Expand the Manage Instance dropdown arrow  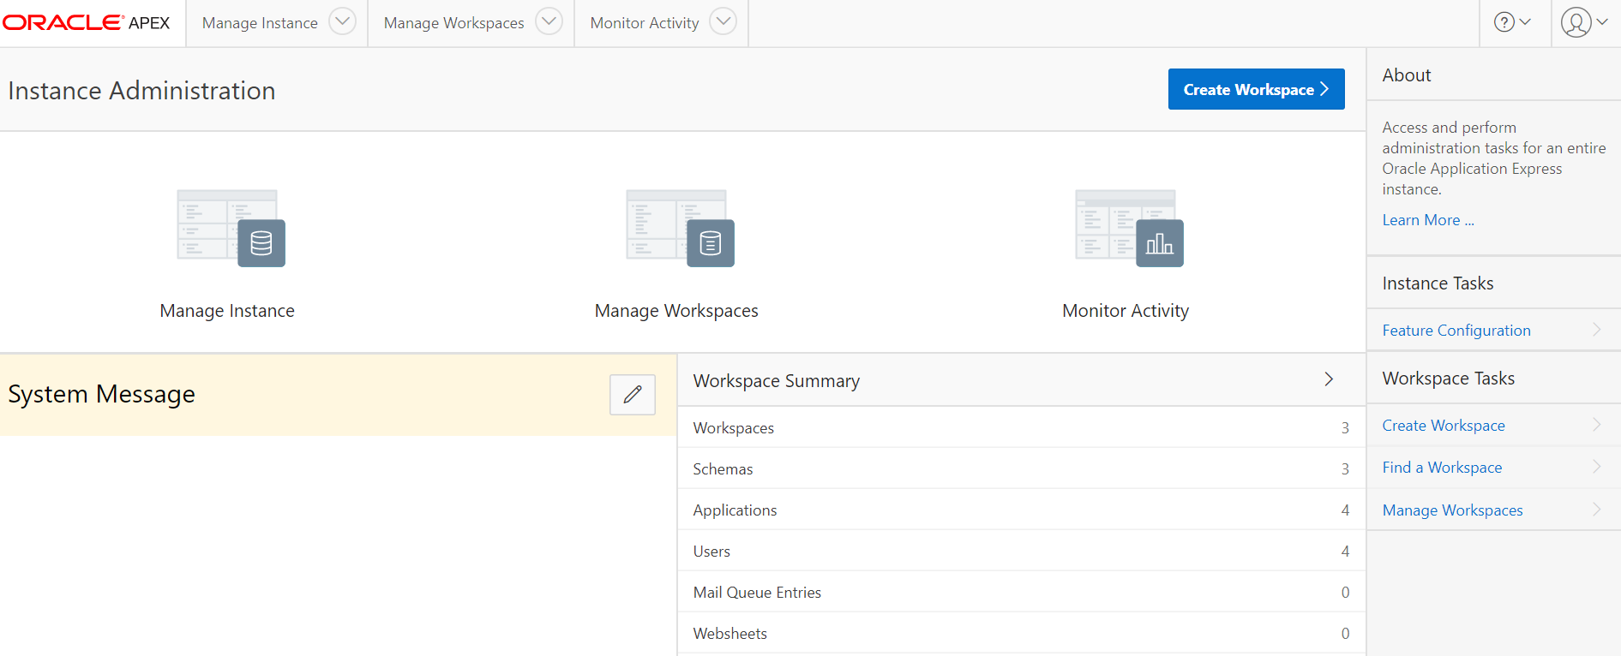coord(342,21)
